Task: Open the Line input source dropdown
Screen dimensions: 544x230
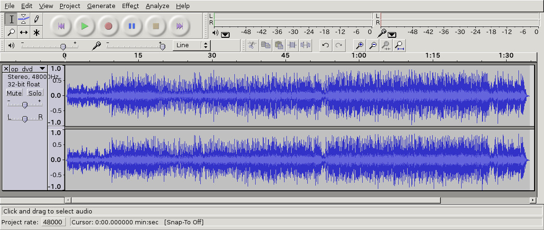Action: pyautogui.click(x=191, y=45)
